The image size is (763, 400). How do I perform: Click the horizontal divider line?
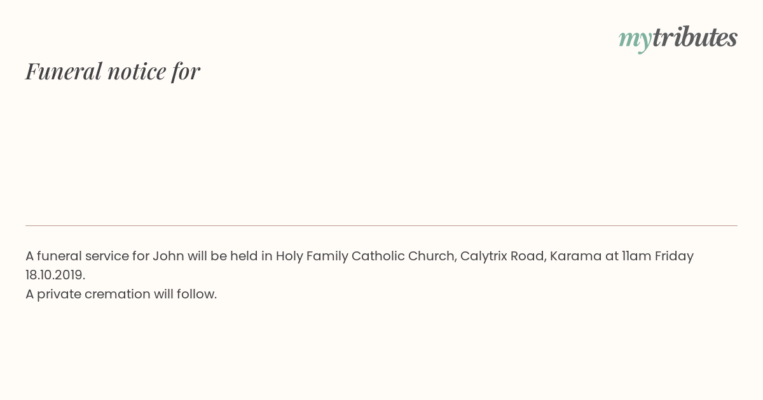click(381, 225)
